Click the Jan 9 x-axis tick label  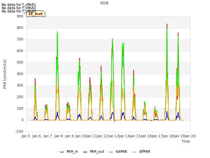click(x=69, y=136)
